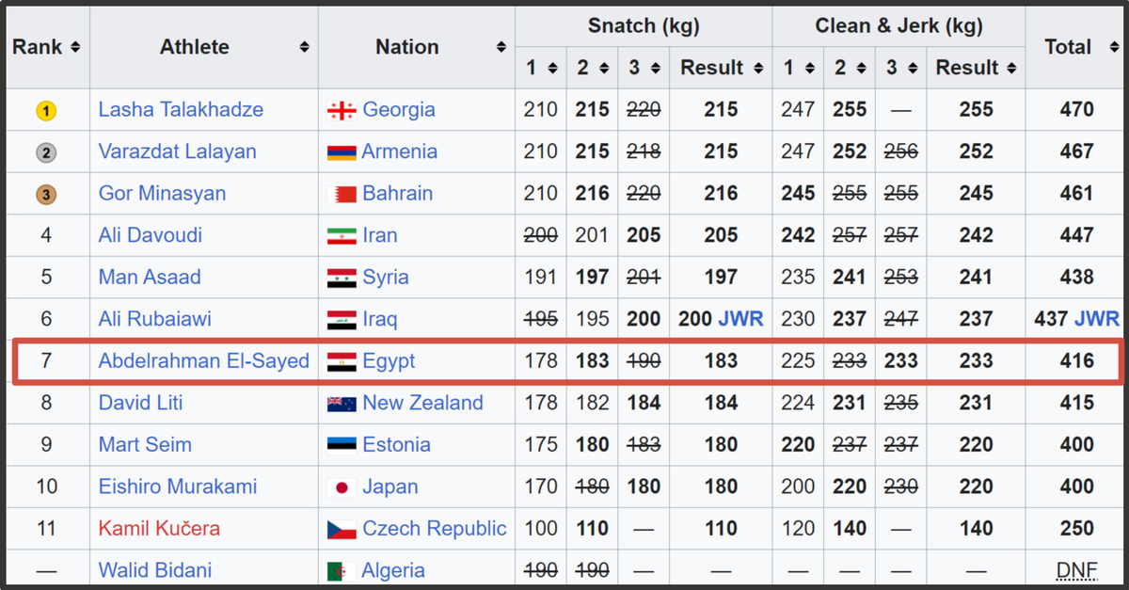Sort by Snatch attempt 1 column arrows
Image resolution: width=1129 pixels, height=590 pixels.
(x=552, y=68)
